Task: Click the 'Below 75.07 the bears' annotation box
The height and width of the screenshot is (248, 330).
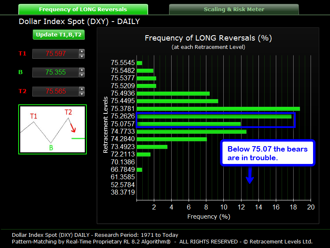Action: (x=268, y=153)
